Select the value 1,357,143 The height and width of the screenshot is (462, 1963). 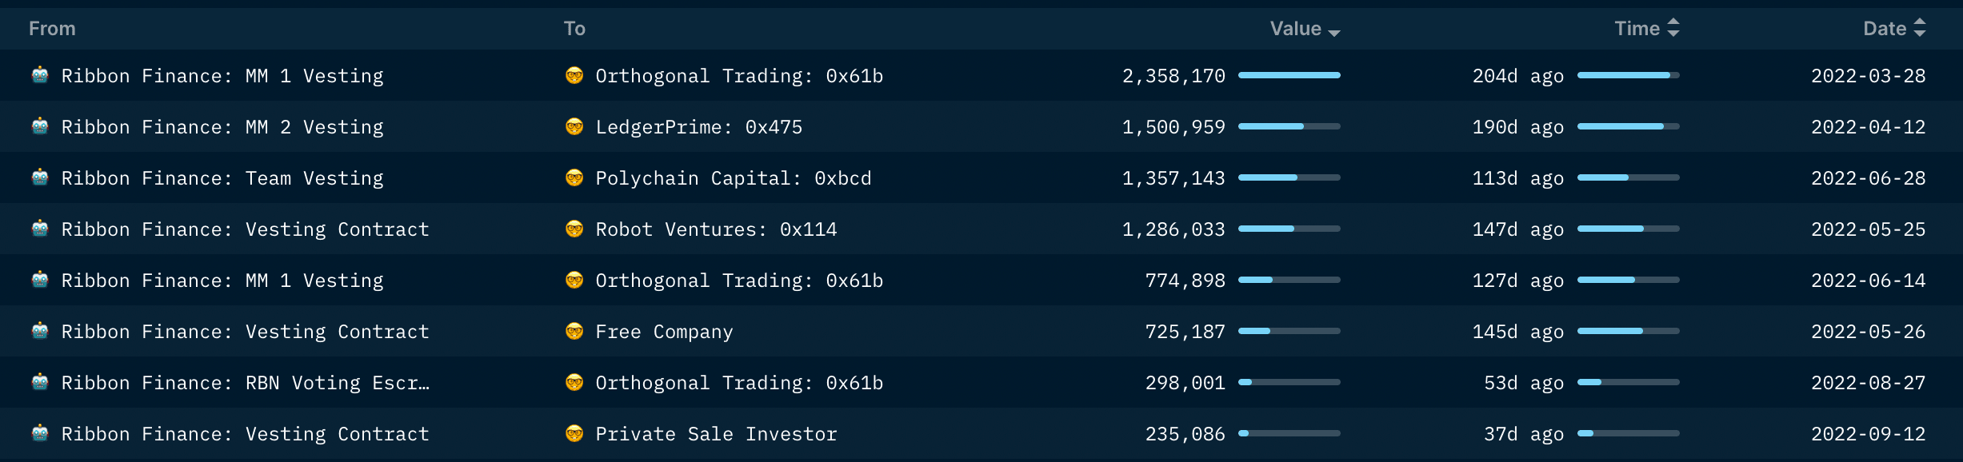1173,178
